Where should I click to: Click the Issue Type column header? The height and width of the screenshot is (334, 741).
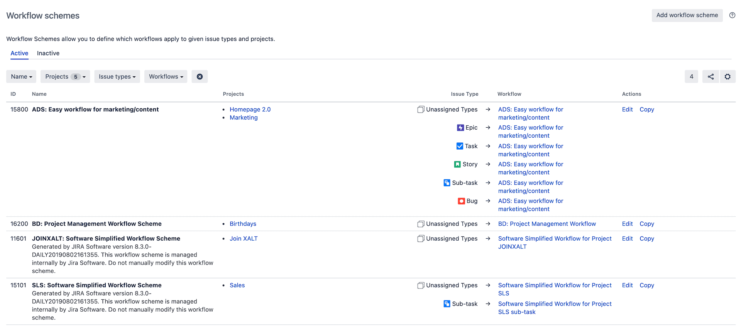(464, 94)
